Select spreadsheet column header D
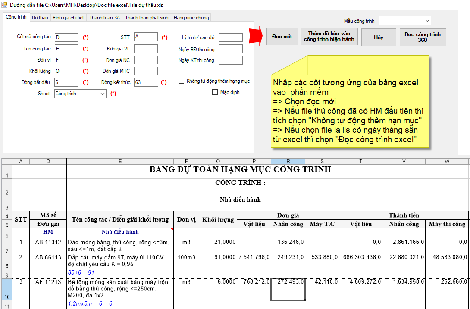Screen dimensions: 470x309 pos(48,162)
